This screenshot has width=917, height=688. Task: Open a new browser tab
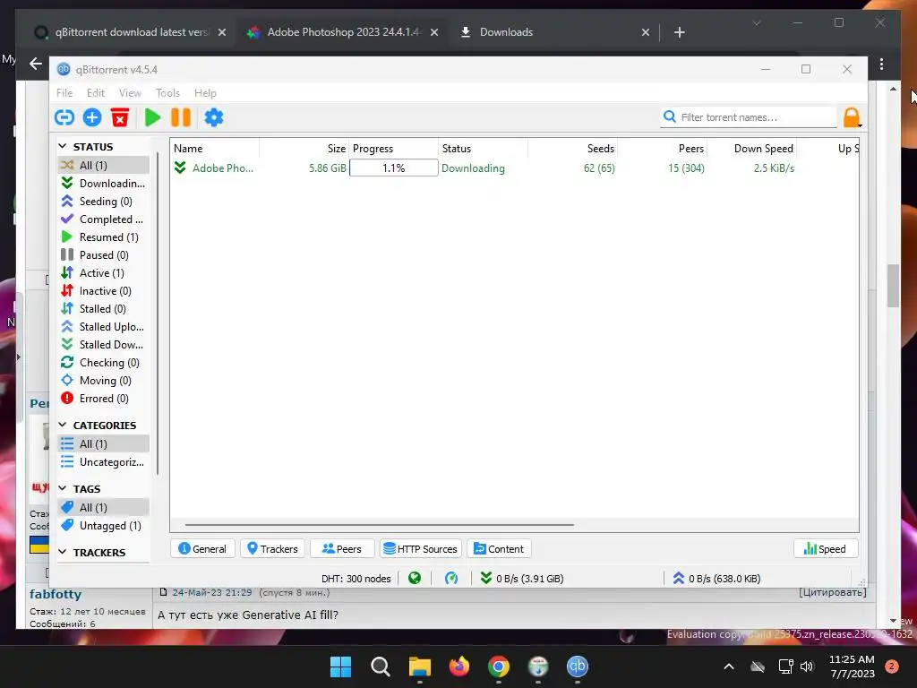(679, 32)
